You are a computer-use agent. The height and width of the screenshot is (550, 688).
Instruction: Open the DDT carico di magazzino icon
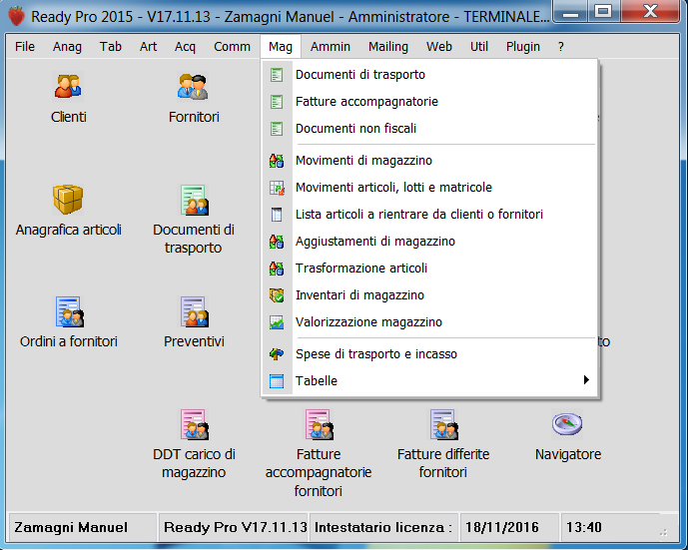click(194, 424)
